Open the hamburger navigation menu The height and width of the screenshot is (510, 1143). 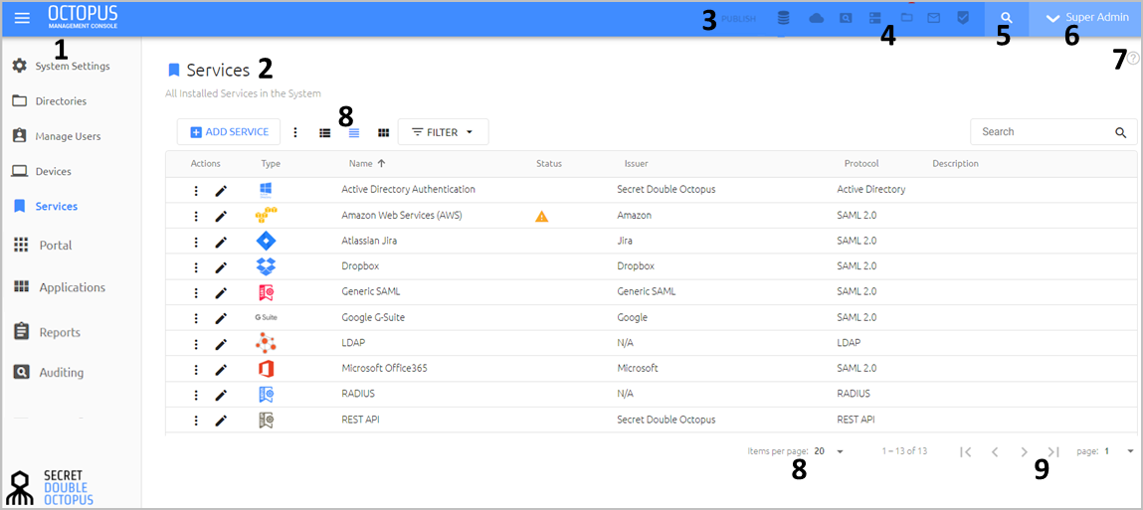point(23,18)
